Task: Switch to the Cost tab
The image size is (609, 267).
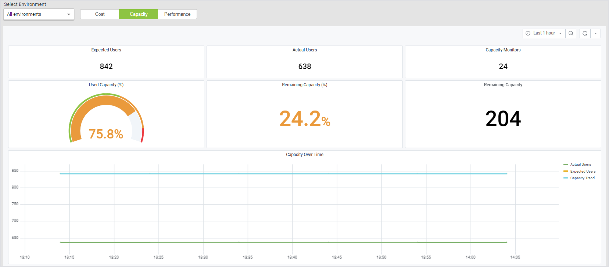Action: point(100,14)
